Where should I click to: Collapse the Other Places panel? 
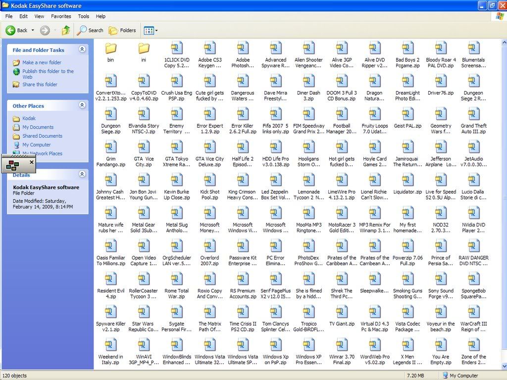point(82,105)
